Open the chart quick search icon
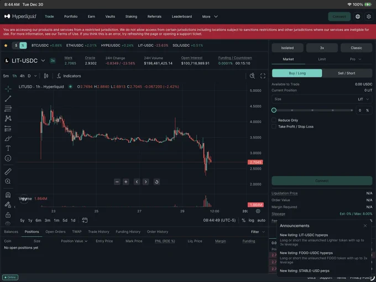The width and height of the screenshot is (376, 282). click(x=252, y=76)
